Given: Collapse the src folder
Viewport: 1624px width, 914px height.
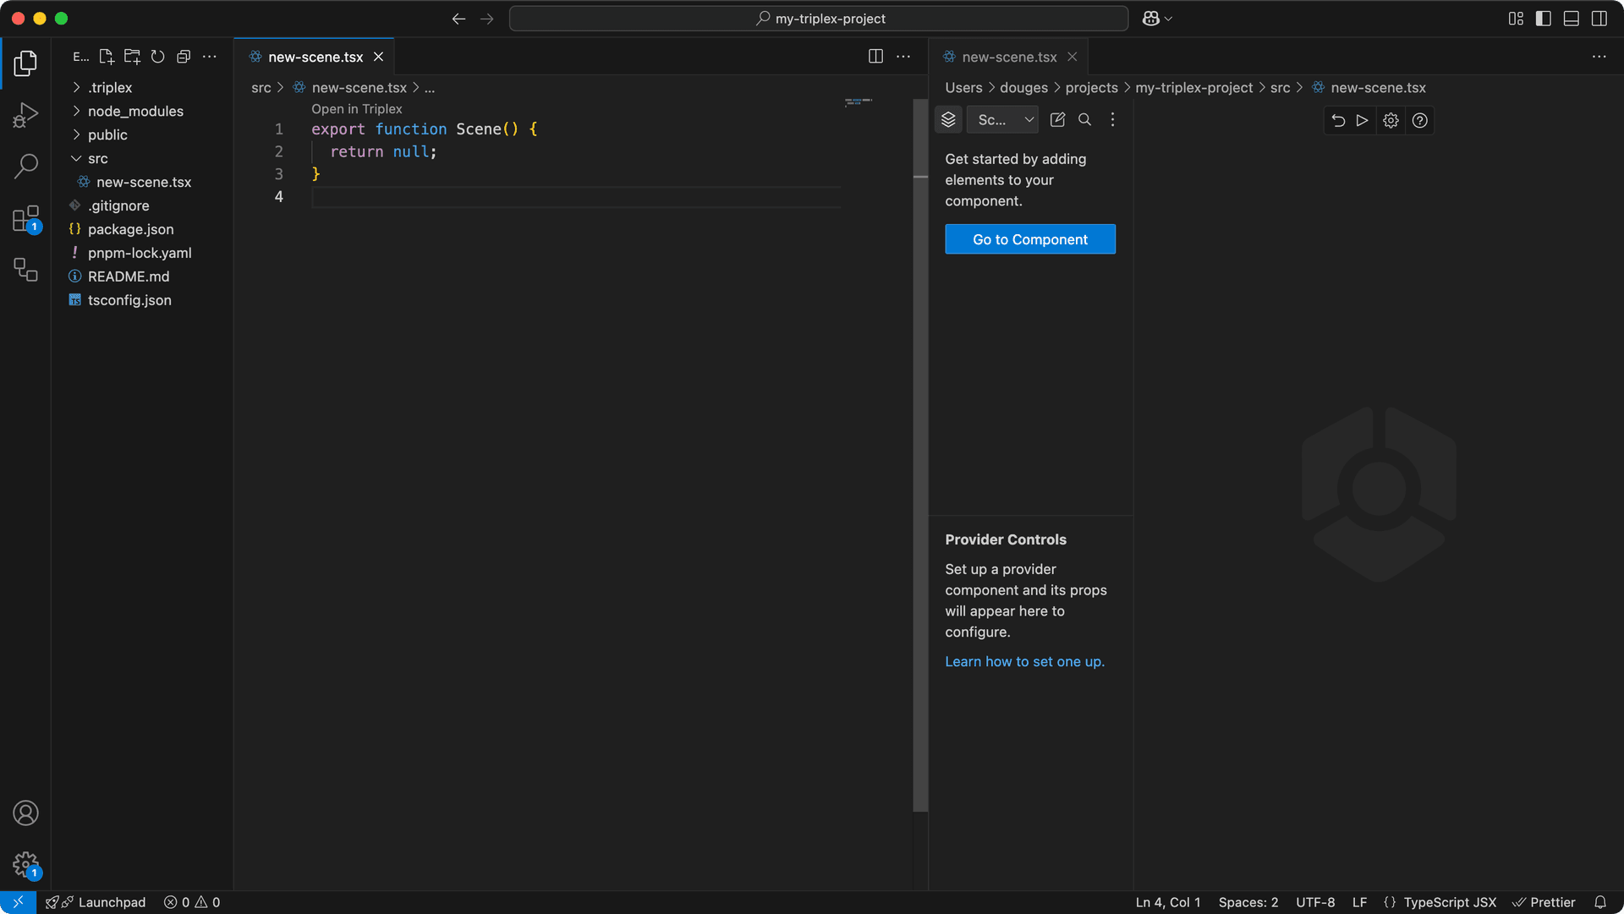Looking at the screenshot, I should click(x=98, y=158).
